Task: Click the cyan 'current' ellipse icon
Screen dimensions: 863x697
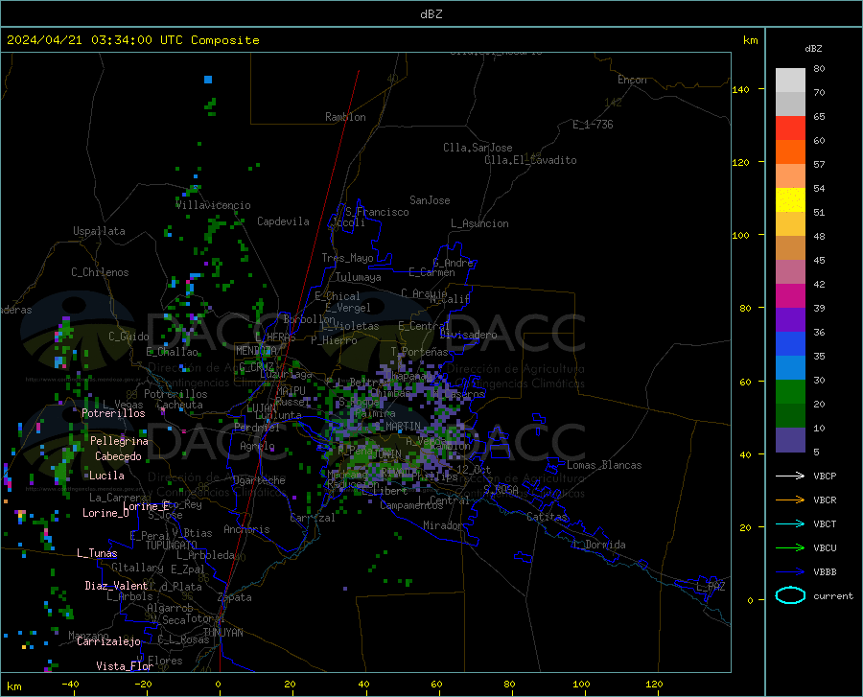Action: coord(790,595)
